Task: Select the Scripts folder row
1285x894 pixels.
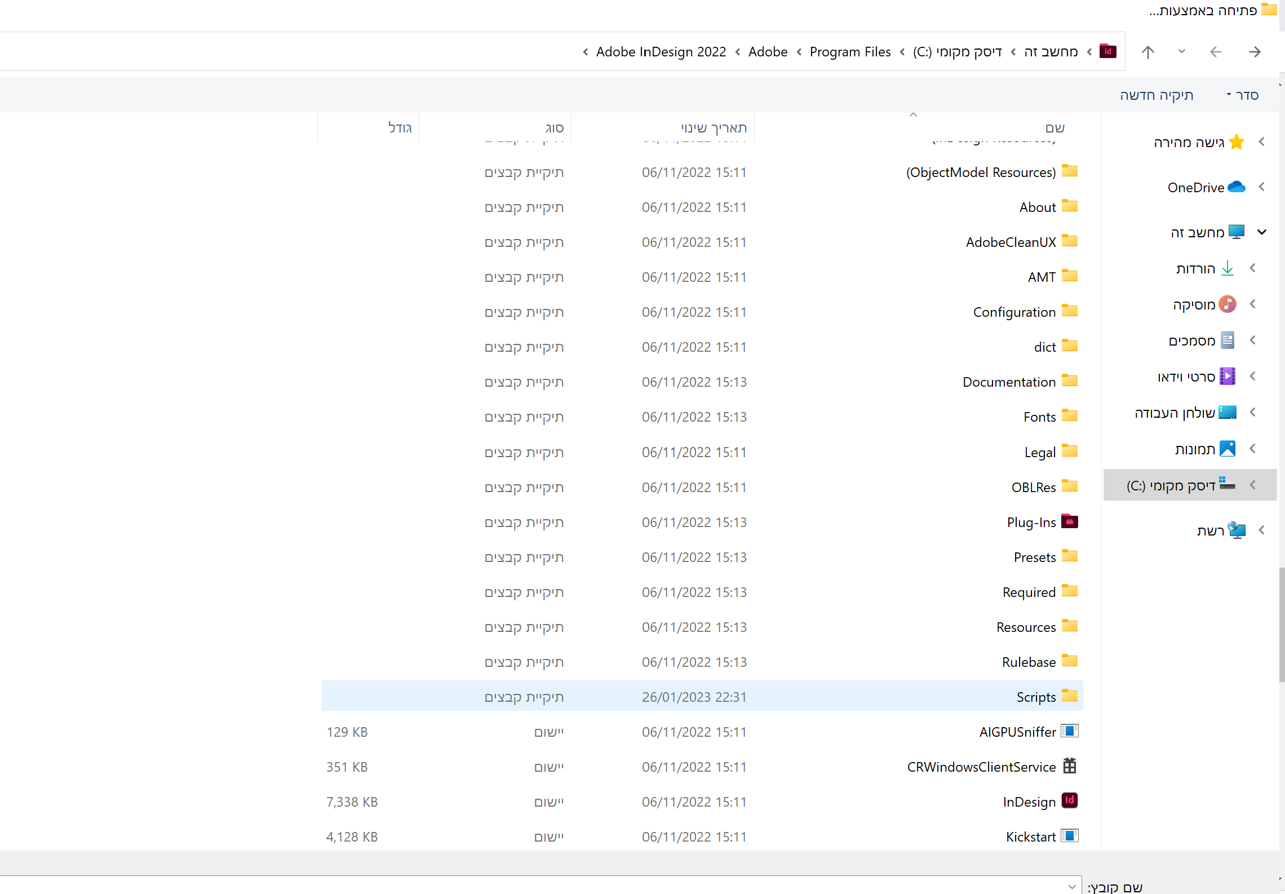Action: [x=1036, y=697]
